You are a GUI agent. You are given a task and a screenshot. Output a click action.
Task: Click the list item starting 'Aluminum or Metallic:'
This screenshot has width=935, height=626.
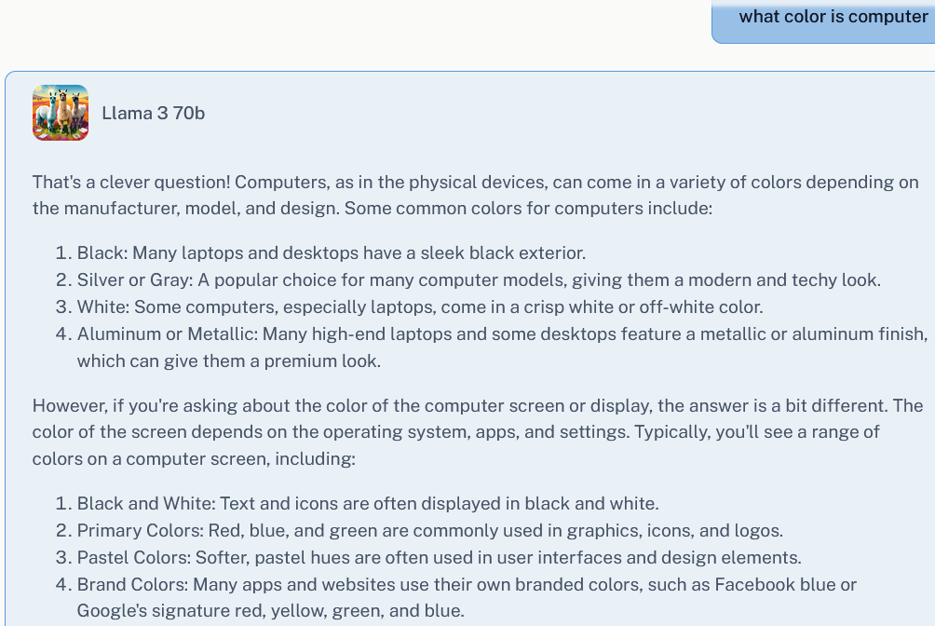tap(502, 347)
